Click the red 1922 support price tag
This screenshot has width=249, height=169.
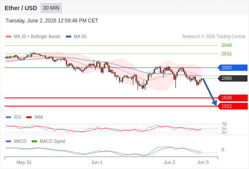(x=233, y=106)
